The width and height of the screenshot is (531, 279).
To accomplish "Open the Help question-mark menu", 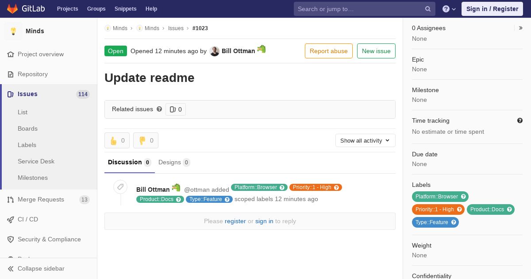I will click(449, 9).
